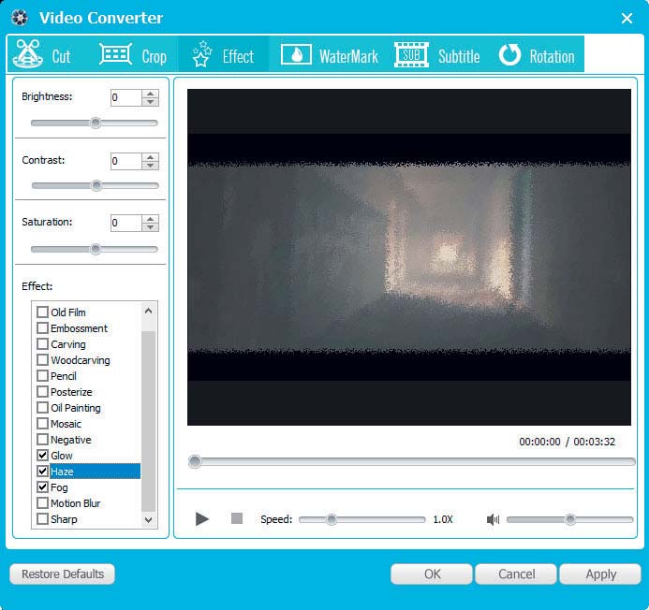Viewport: 649px width, 610px height.
Task: Click the Effect stars icon
Action: (202, 53)
